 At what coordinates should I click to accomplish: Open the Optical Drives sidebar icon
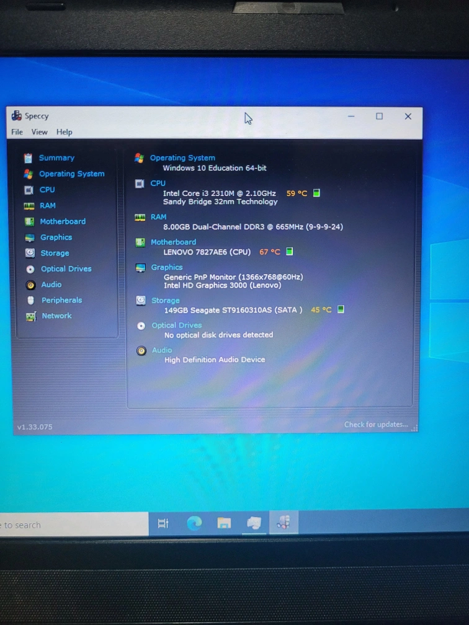point(30,269)
